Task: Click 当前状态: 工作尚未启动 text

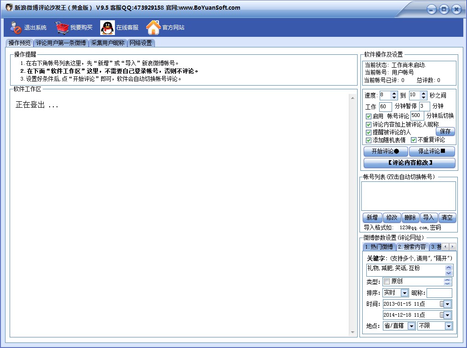Action: [x=395, y=65]
